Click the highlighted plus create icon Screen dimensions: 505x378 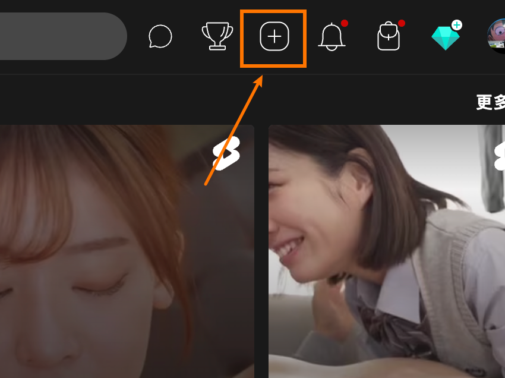coord(274,37)
